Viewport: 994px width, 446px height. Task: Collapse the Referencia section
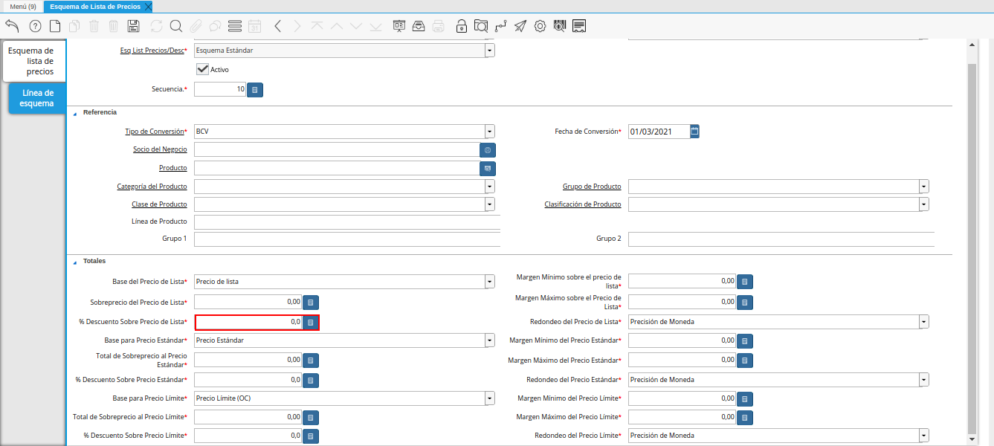click(x=74, y=113)
